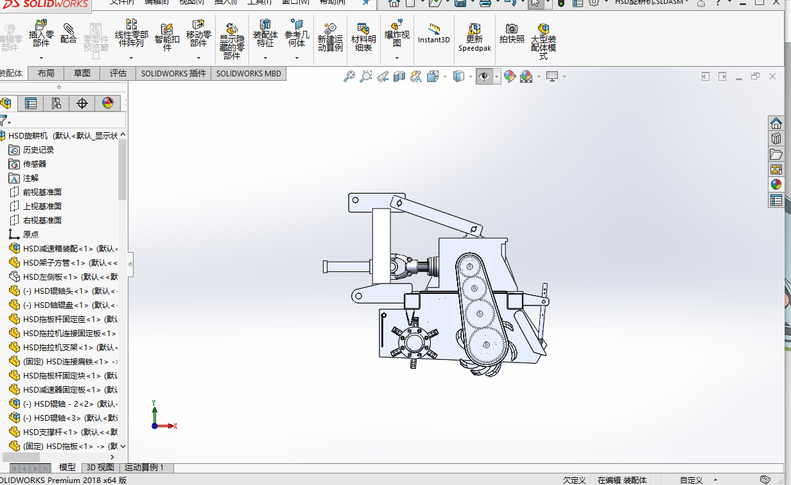Image resolution: width=791 pixels, height=485 pixels.
Task: Expand Move Component dropdown arrow
Action: click(x=198, y=58)
